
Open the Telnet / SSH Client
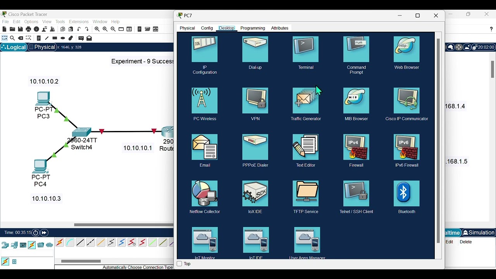356,193
